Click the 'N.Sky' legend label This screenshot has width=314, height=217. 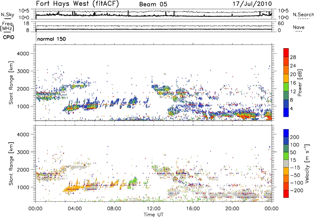[x=7, y=14]
